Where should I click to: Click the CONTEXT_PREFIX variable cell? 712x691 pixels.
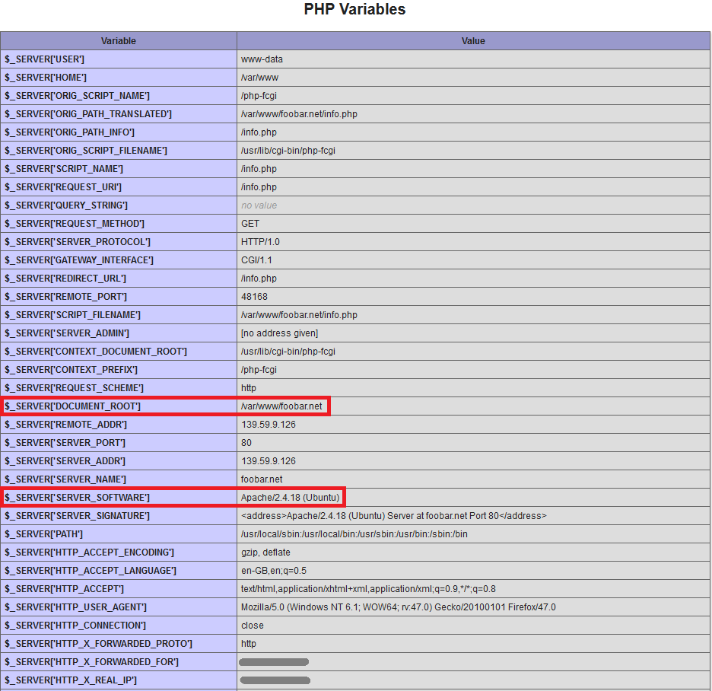point(119,370)
